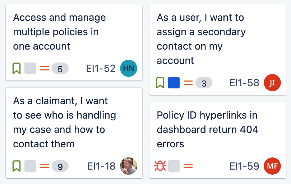
Task: Open issue key EI1-58
Action: [244, 83]
